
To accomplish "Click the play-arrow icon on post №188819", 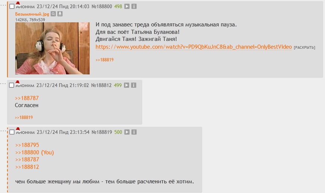I will pos(127,132).
